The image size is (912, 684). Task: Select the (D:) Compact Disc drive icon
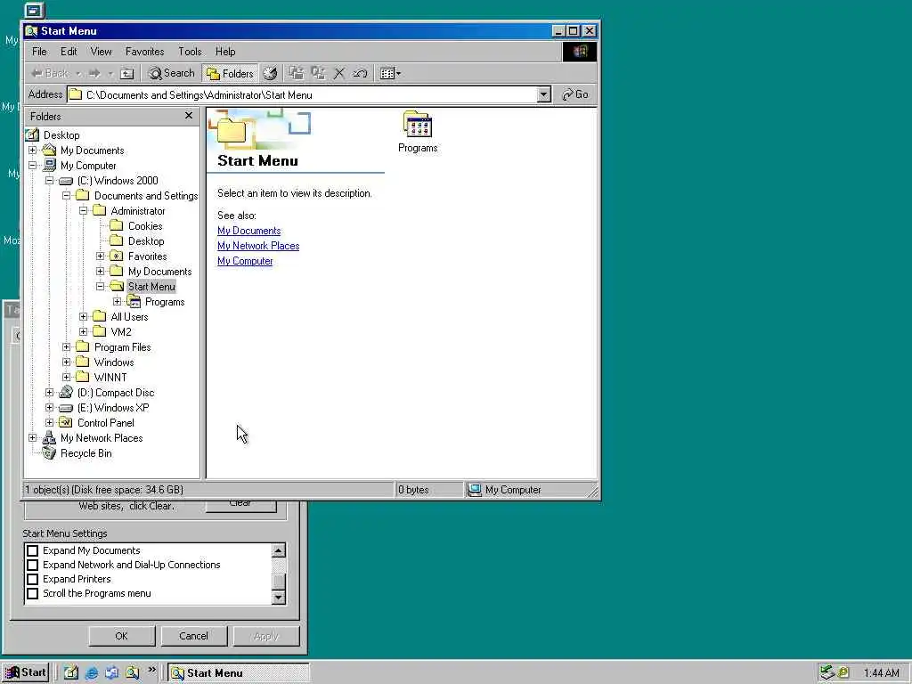66,392
